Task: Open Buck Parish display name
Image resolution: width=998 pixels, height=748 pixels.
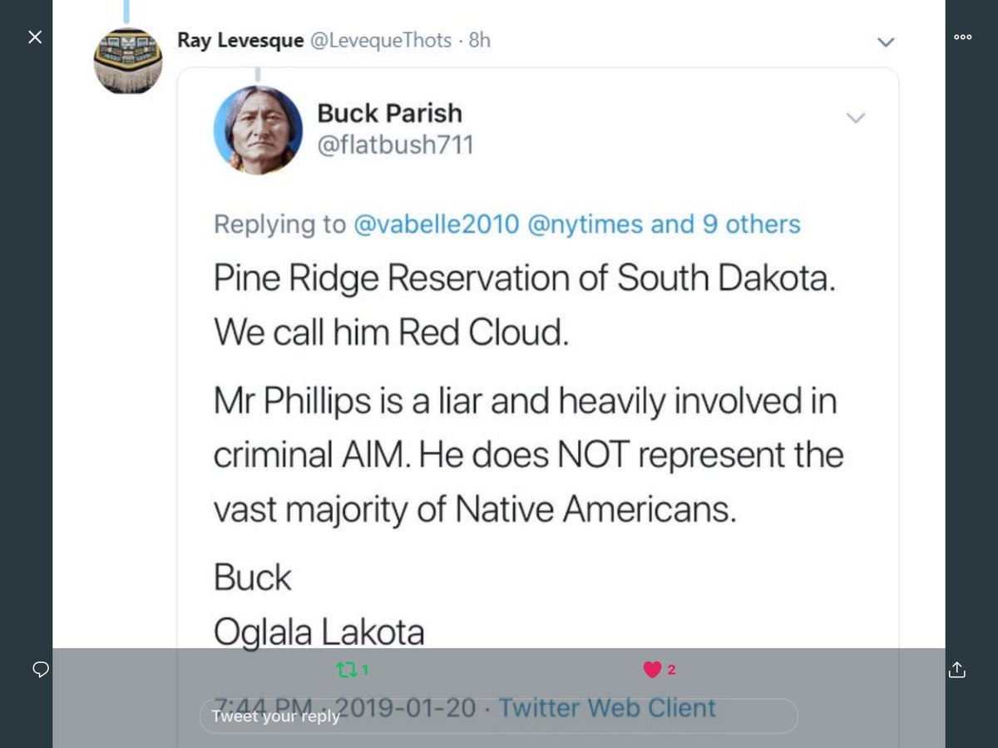Action: tap(390, 112)
